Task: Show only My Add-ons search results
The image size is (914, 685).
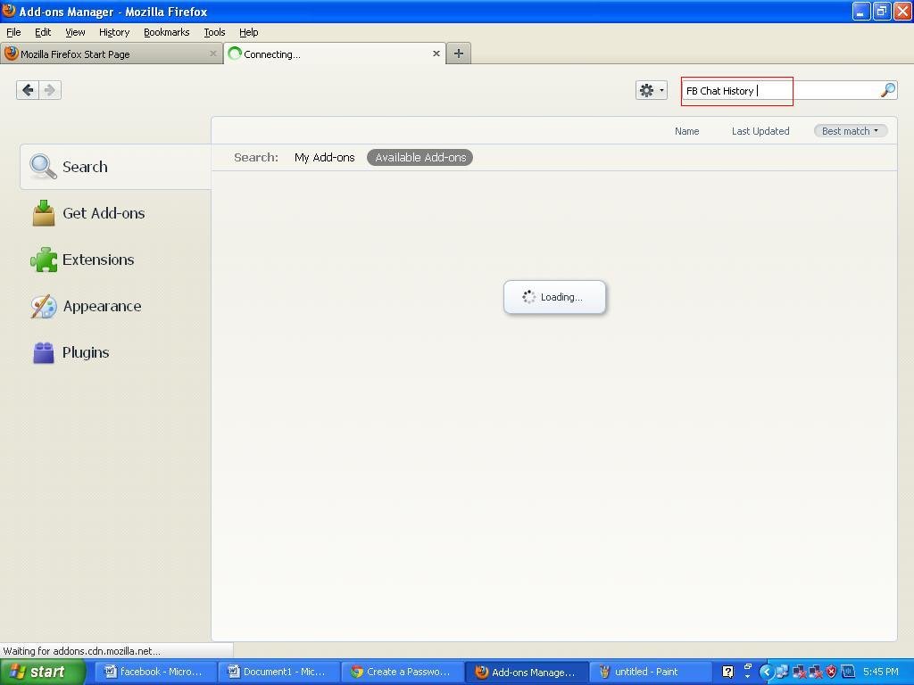Action: point(325,157)
